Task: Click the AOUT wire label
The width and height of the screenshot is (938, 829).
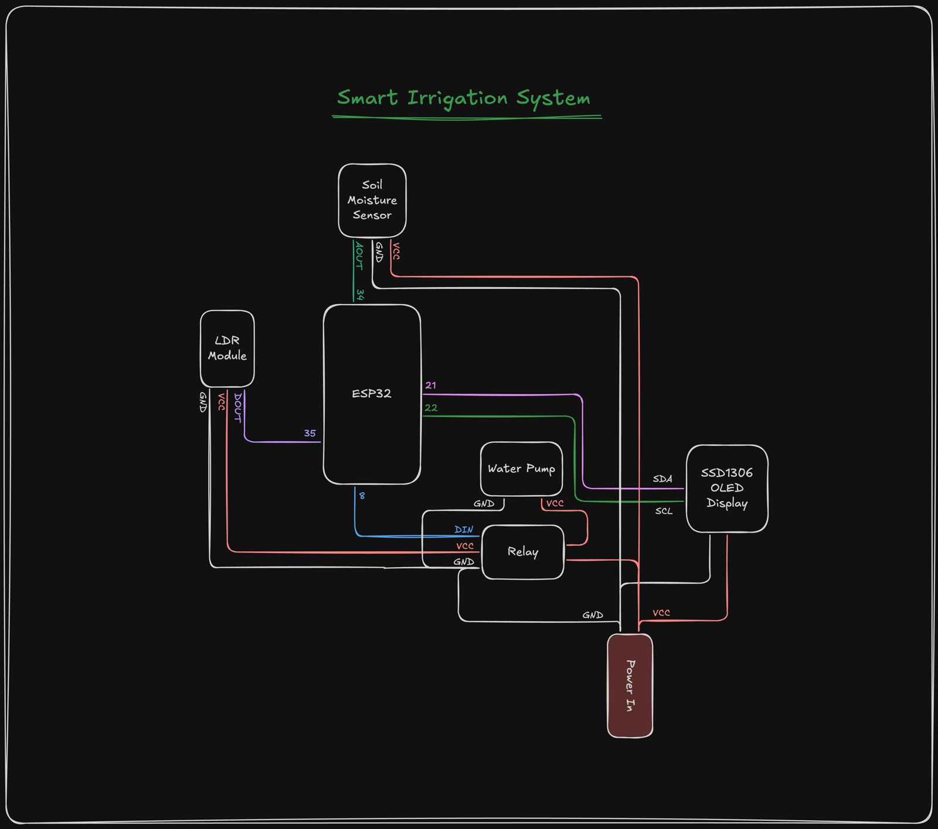Action: [359, 256]
